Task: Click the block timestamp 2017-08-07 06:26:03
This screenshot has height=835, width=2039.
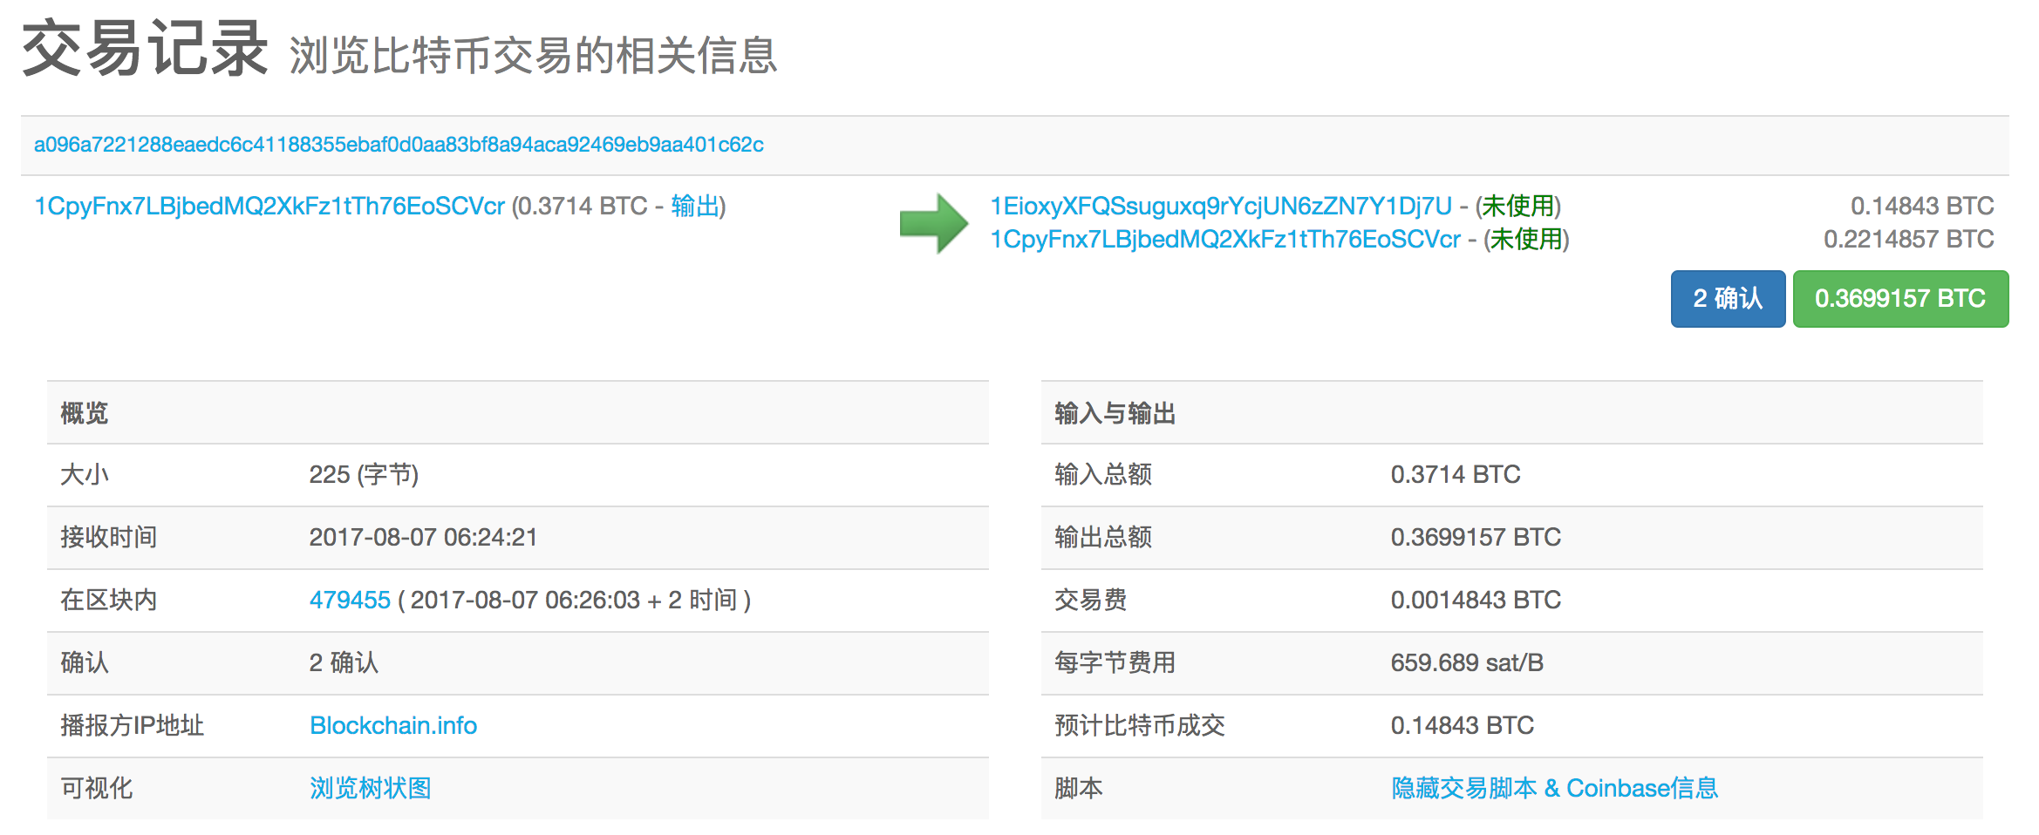Action: (x=525, y=601)
